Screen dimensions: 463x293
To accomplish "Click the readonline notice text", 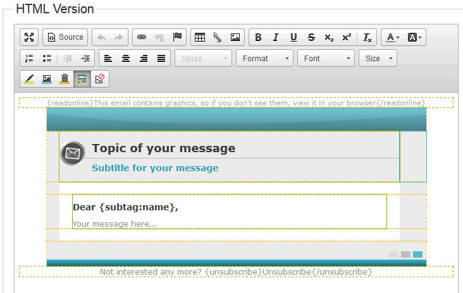I will click(x=236, y=103).
